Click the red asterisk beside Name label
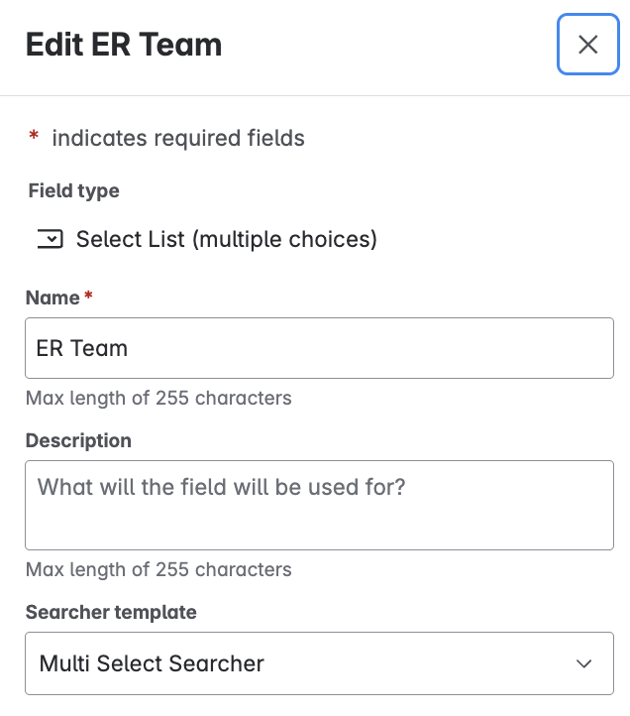The height and width of the screenshot is (716, 630). [x=88, y=298]
